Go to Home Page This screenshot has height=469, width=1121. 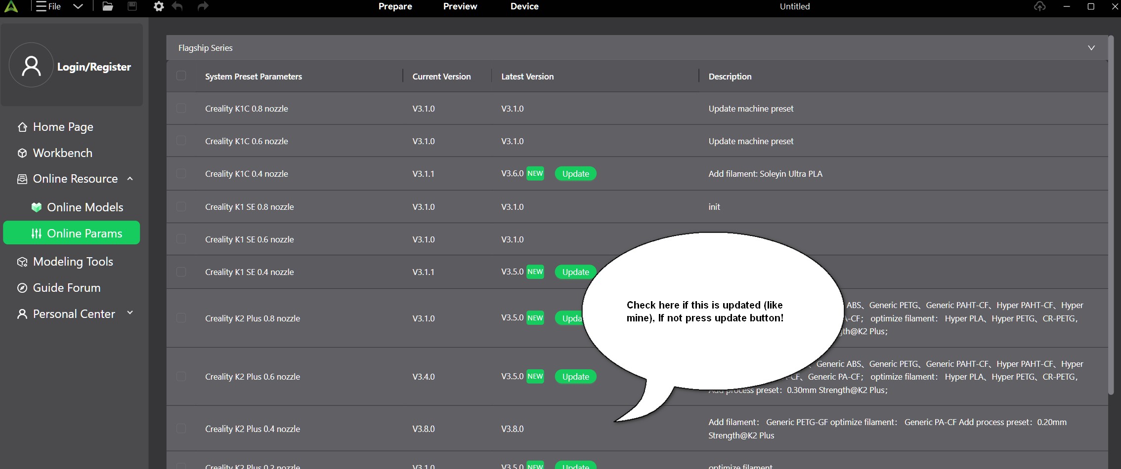coord(63,127)
